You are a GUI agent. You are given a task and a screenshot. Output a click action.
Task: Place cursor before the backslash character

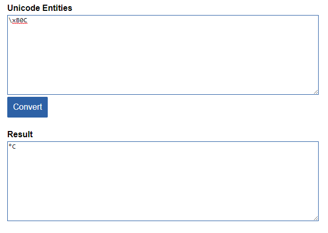[x=9, y=21]
